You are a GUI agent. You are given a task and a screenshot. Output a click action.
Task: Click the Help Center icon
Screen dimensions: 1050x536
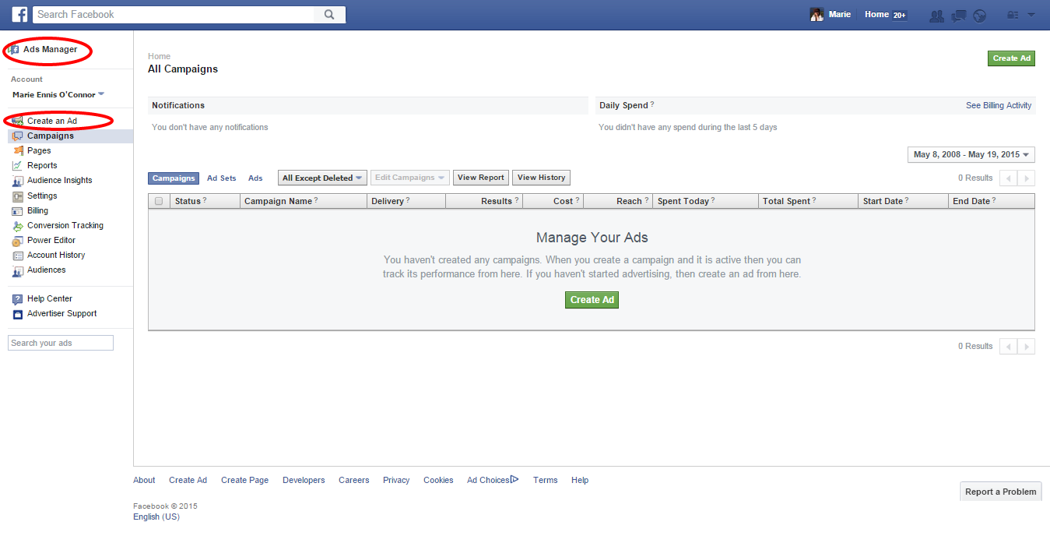point(18,298)
